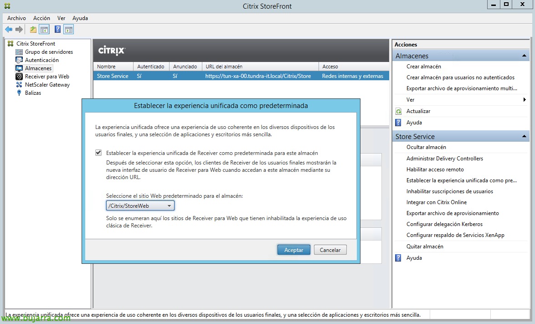The image size is (535, 324).
Task: Sort by the URL del almacén column header
Action: coord(260,67)
